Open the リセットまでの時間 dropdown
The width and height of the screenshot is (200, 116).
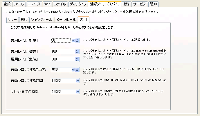78,92
